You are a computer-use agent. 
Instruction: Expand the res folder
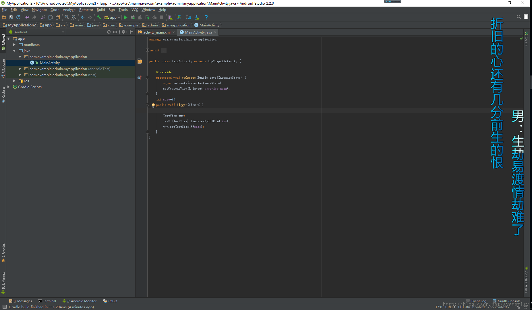tap(14, 81)
